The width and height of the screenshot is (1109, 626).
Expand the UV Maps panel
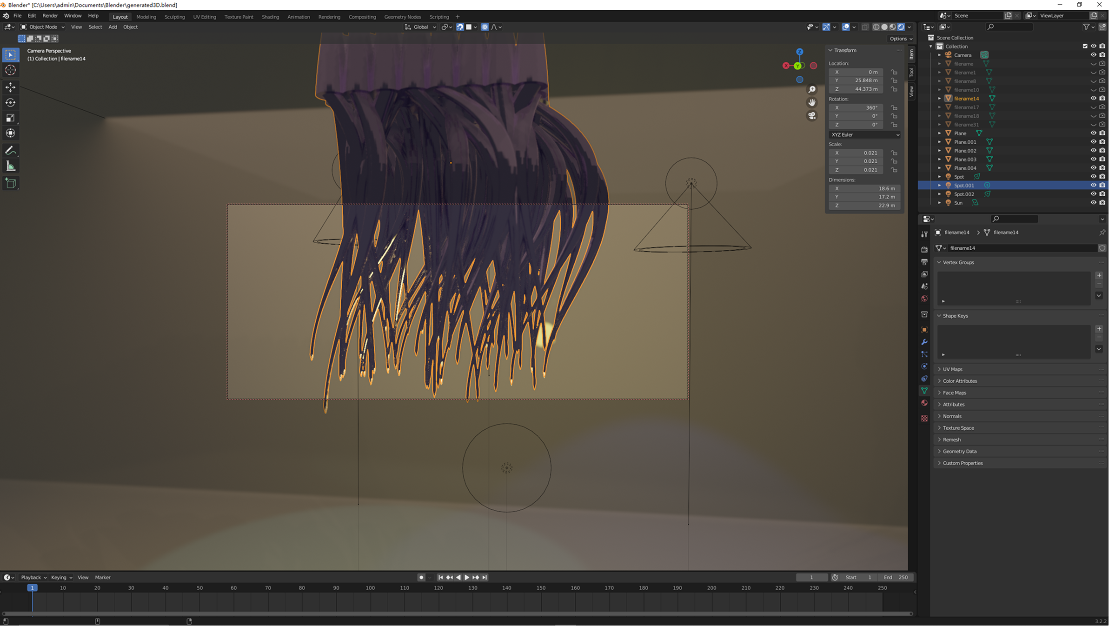952,369
